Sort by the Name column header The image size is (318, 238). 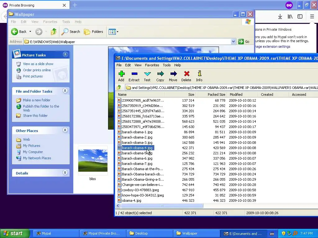[140, 95]
